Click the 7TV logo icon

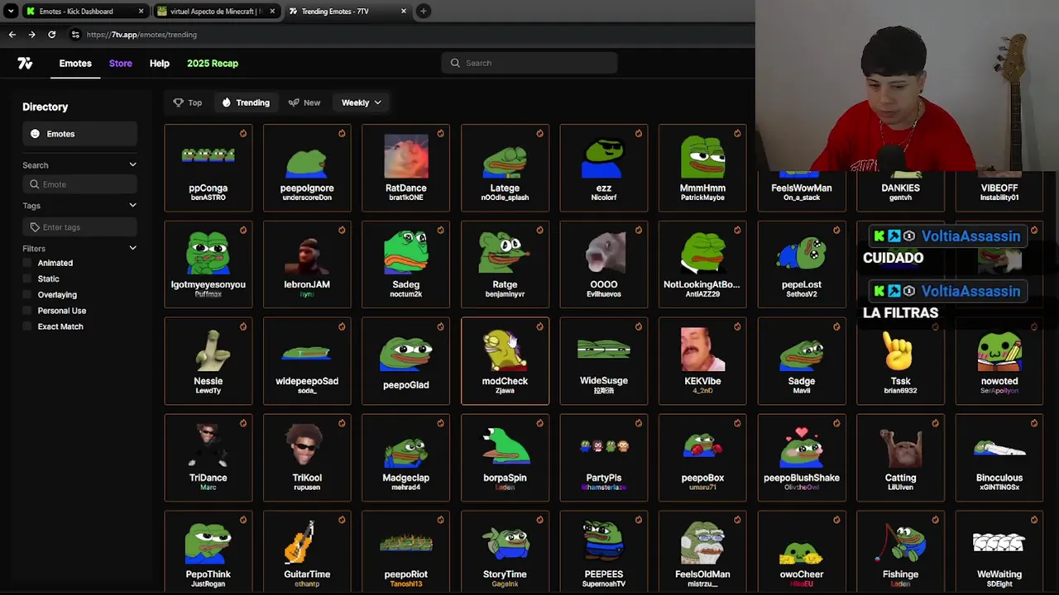pos(25,63)
